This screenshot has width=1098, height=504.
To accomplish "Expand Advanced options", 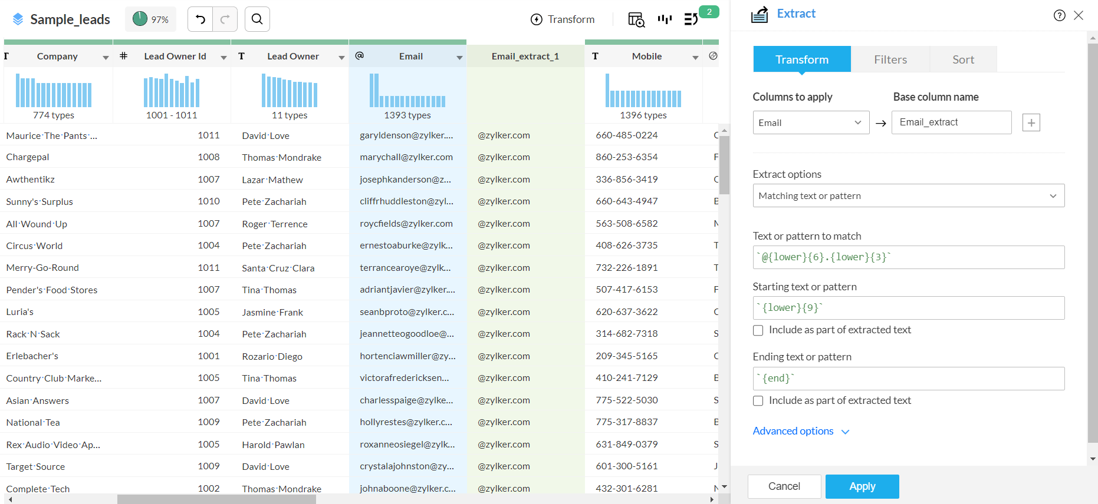I will 800,431.
